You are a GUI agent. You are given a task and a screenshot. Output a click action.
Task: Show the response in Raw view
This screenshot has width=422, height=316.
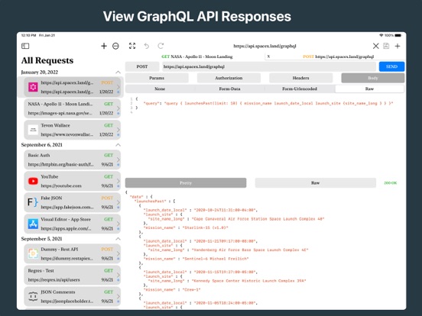coord(316,182)
